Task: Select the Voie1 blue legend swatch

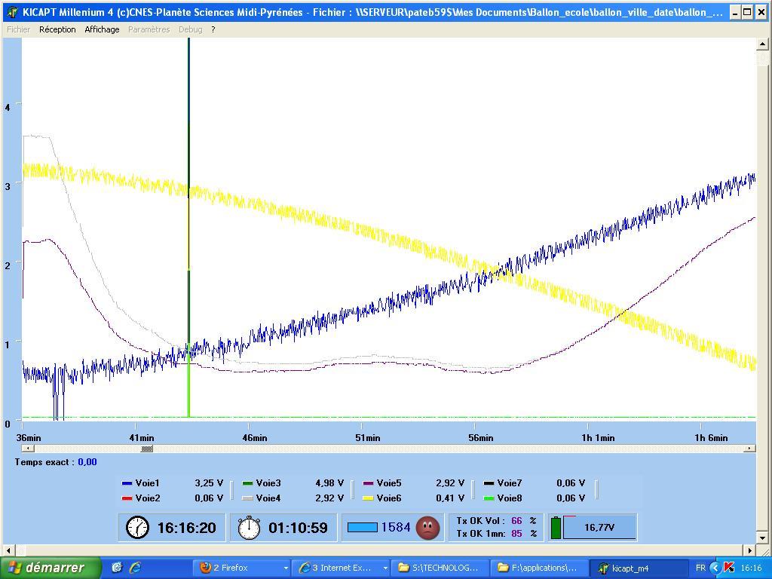Action: tap(127, 483)
